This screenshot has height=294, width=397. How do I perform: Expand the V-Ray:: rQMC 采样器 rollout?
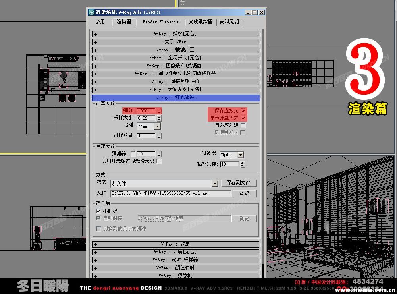click(x=175, y=260)
